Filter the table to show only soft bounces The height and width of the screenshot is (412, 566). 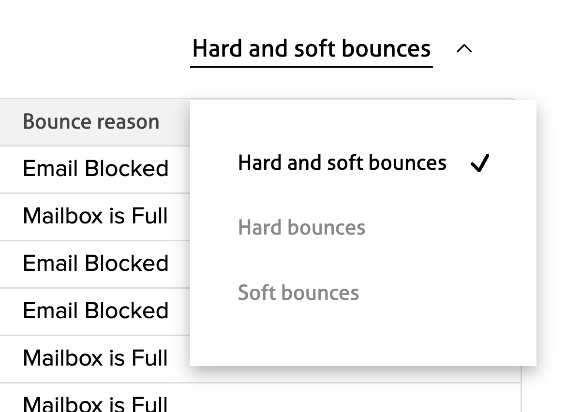(298, 293)
